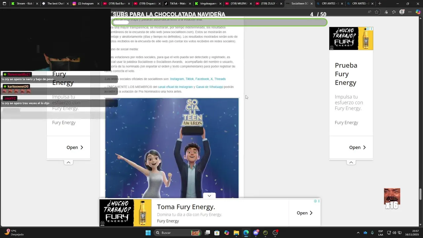The height and width of the screenshot is (238, 423).
Task: Open Discord from the taskbar
Action: pyautogui.click(x=256, y=233)
